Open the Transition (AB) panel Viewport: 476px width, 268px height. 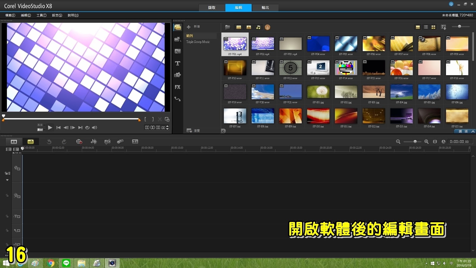tap(178, 51)
